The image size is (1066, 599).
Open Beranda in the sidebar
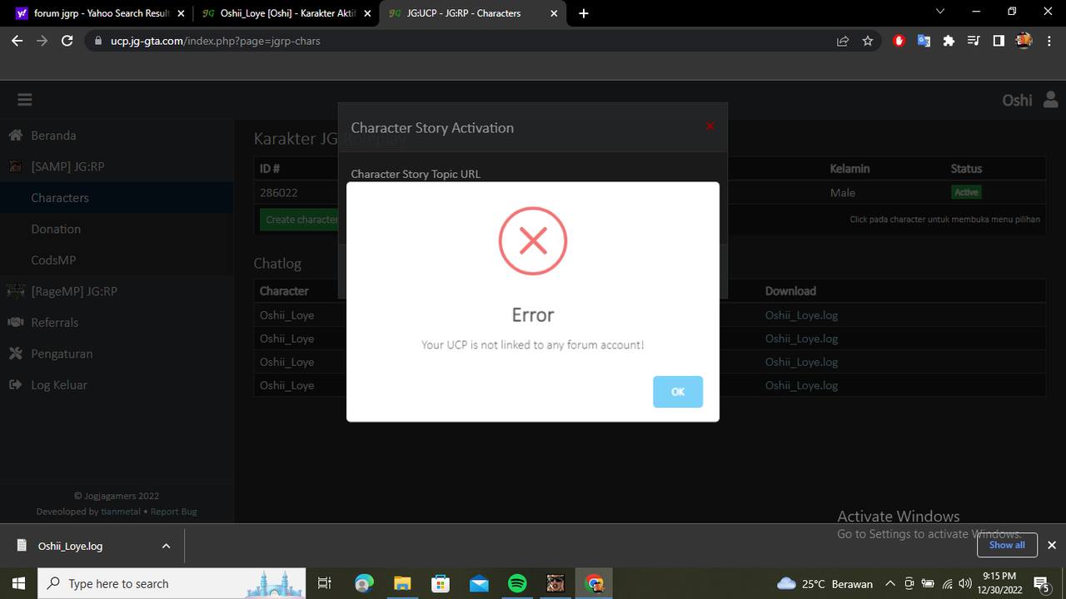tap(53, 136)
